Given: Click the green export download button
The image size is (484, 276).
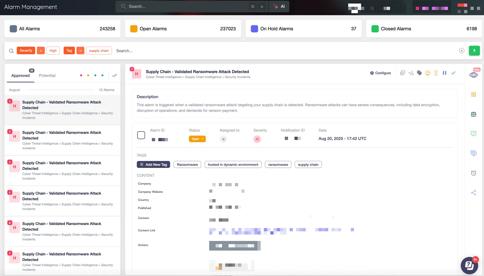Looking at the screenshot, I should pos(474,51).
